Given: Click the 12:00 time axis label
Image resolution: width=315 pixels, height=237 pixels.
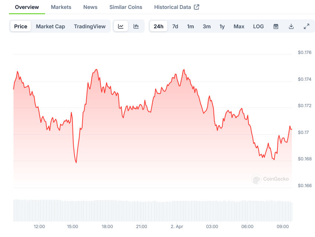Looking at the screenshot, I should point(39,227).
